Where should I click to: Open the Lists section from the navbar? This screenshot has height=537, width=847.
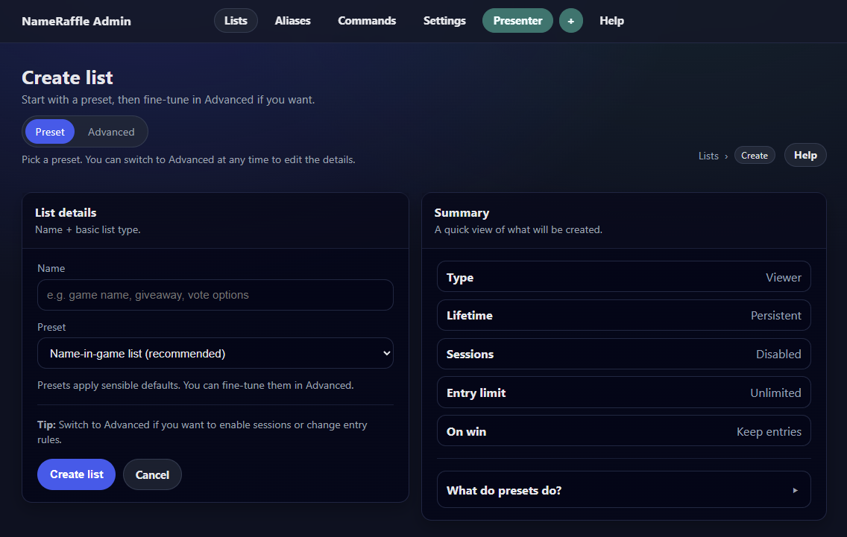[x=236, y=20]
